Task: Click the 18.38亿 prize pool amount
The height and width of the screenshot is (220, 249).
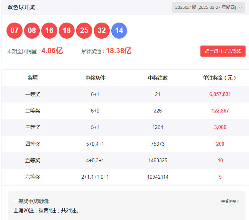Action: pyautogui.click(x=119, y=51)
